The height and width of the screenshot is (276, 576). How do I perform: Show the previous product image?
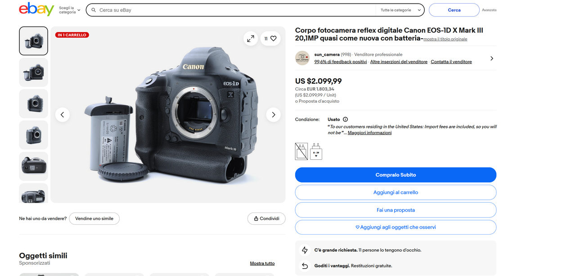point(63,115)
